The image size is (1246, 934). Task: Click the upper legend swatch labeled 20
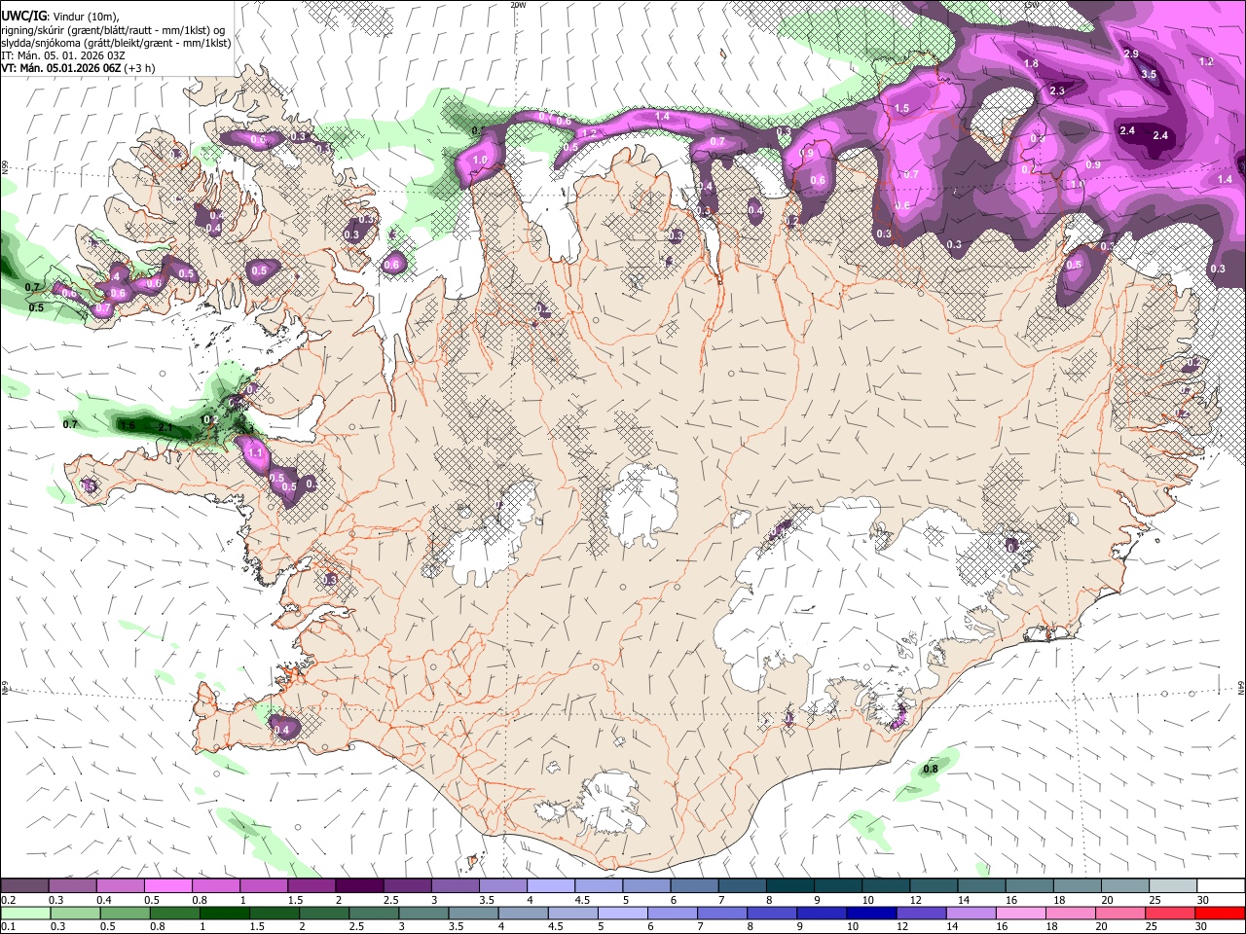pos(1124,885)
